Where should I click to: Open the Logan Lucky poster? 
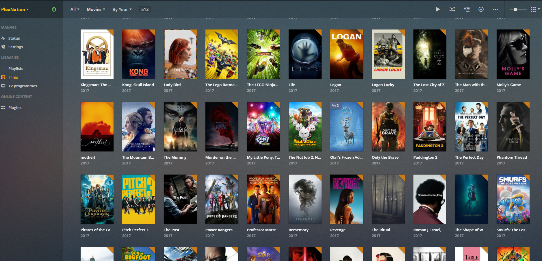pyautogui.click(x=388, y=54)
